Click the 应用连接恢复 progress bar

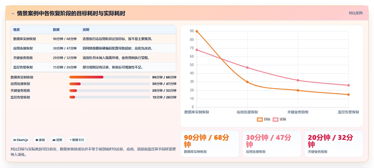coord(110,84)
